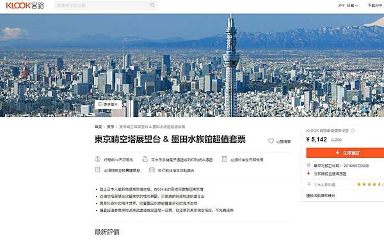Screen dimensions: 384x240
Task: Click the voucher document icon
Action: point(145,159)
